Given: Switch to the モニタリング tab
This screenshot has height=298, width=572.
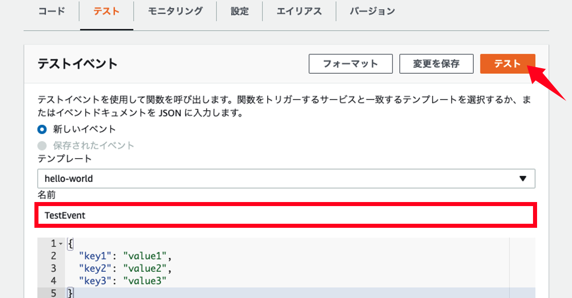Looking at the screenshot, I should pos(175,11).
